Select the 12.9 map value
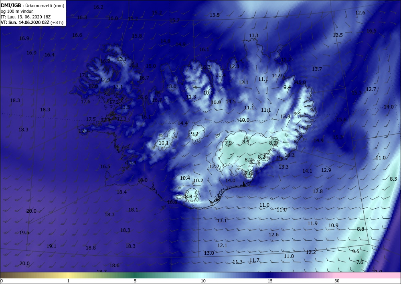 click(x=326, y=170)
